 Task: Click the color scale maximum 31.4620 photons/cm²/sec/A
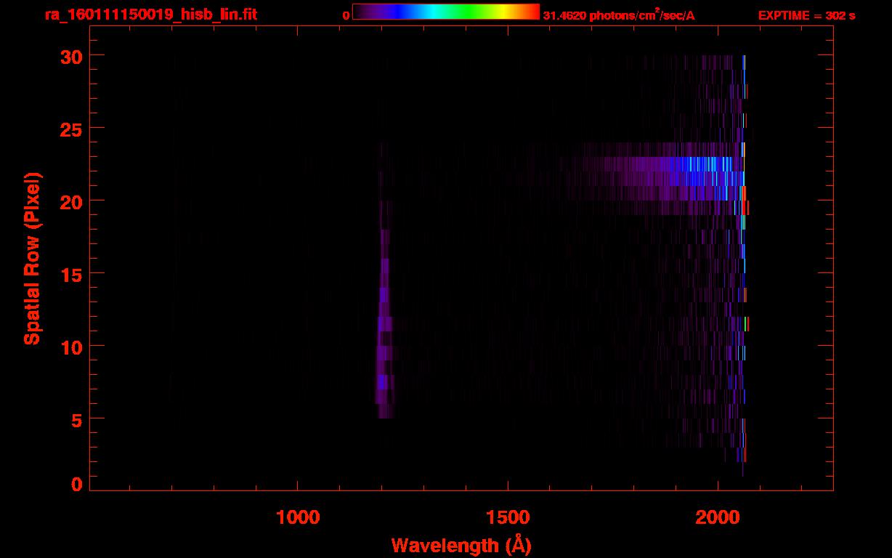619,15
